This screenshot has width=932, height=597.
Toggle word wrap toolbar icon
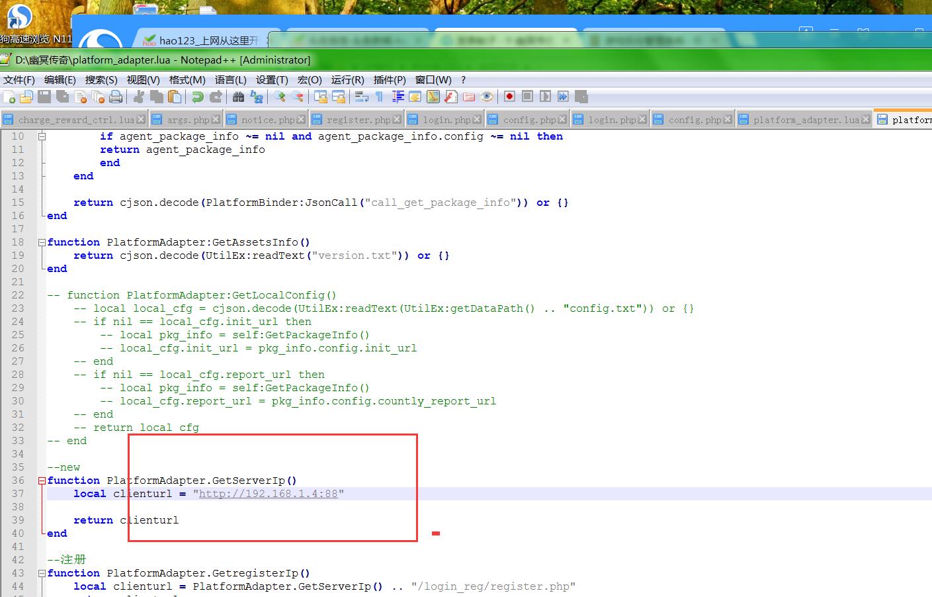361,97
